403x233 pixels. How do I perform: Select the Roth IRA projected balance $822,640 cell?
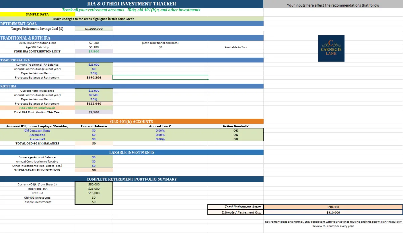94,104
